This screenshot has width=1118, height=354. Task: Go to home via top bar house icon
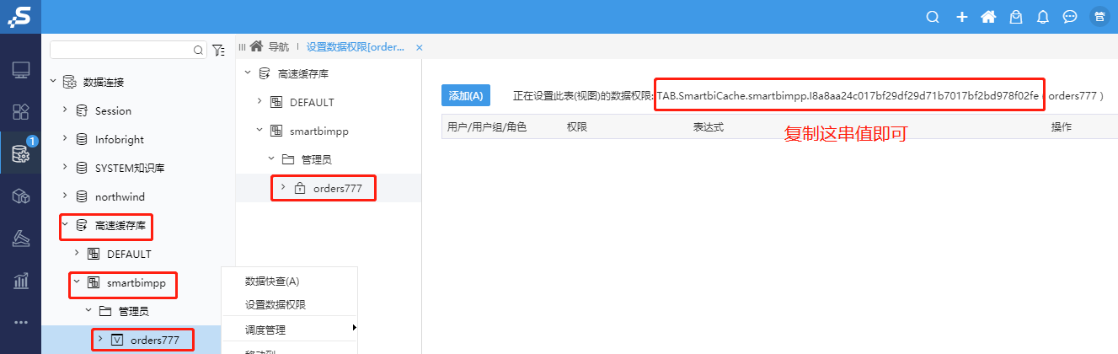pos(988,17)
